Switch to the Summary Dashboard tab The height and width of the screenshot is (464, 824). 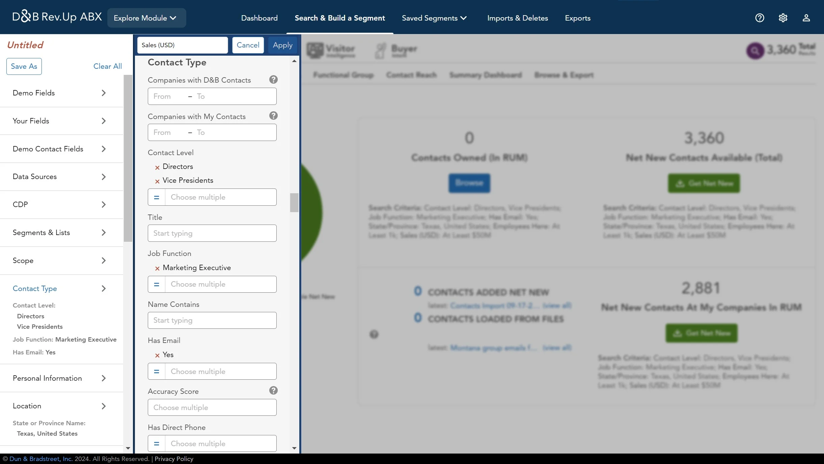(485, 75)
